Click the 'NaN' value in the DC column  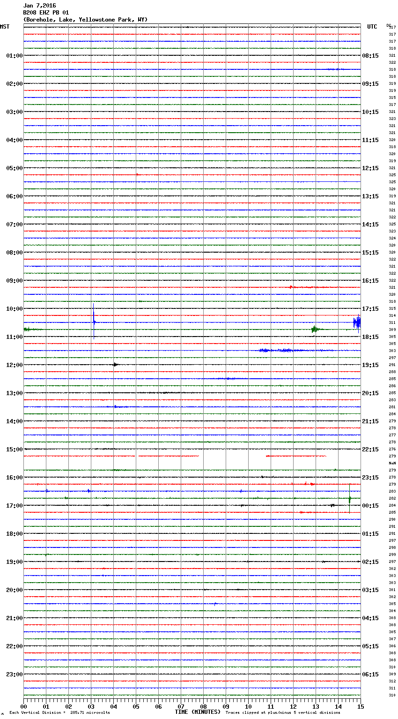[392, 463]
